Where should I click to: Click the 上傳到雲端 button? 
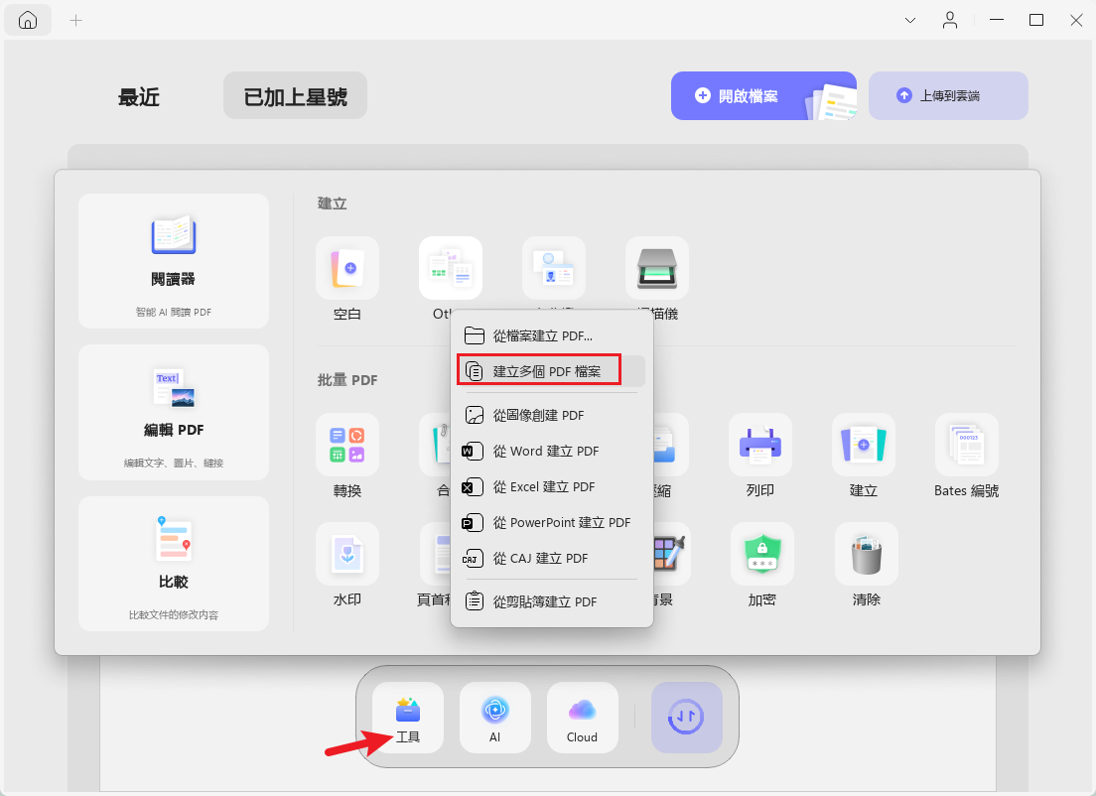pyautogui.click(x=948, y=95)
